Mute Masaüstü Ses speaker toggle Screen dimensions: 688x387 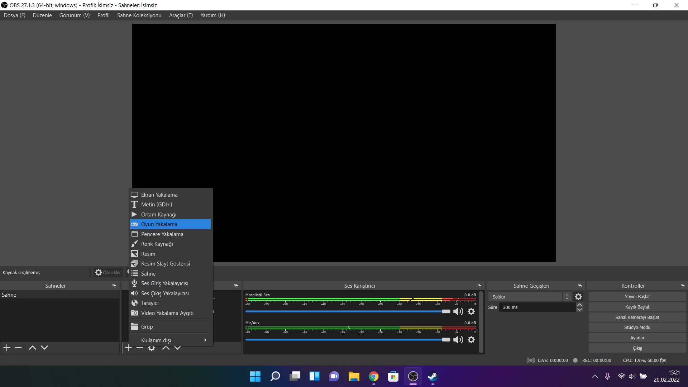458,311
